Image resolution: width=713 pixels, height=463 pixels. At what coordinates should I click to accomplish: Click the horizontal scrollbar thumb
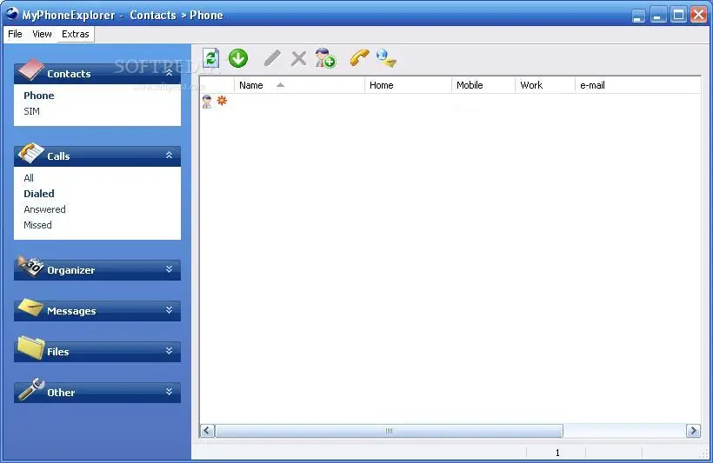click(x=390, y=431)
